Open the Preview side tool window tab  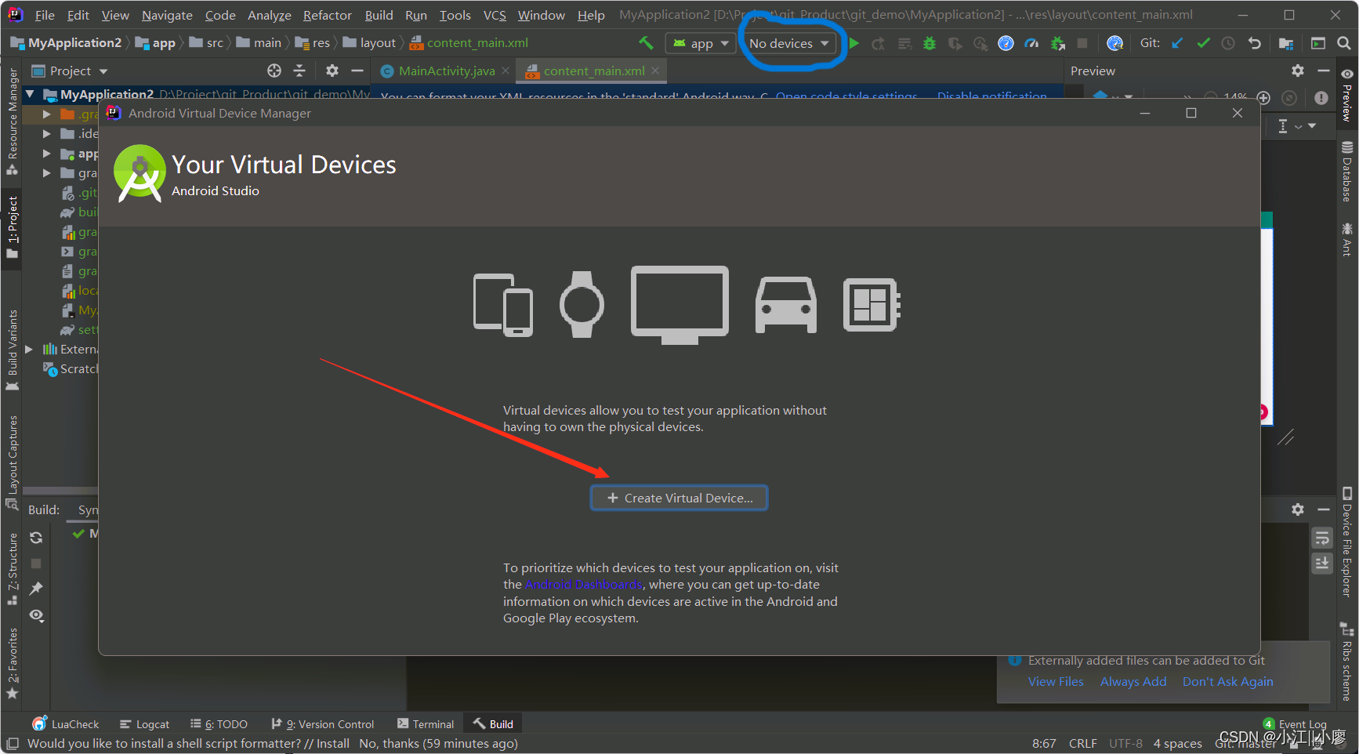pos(1347,96)
